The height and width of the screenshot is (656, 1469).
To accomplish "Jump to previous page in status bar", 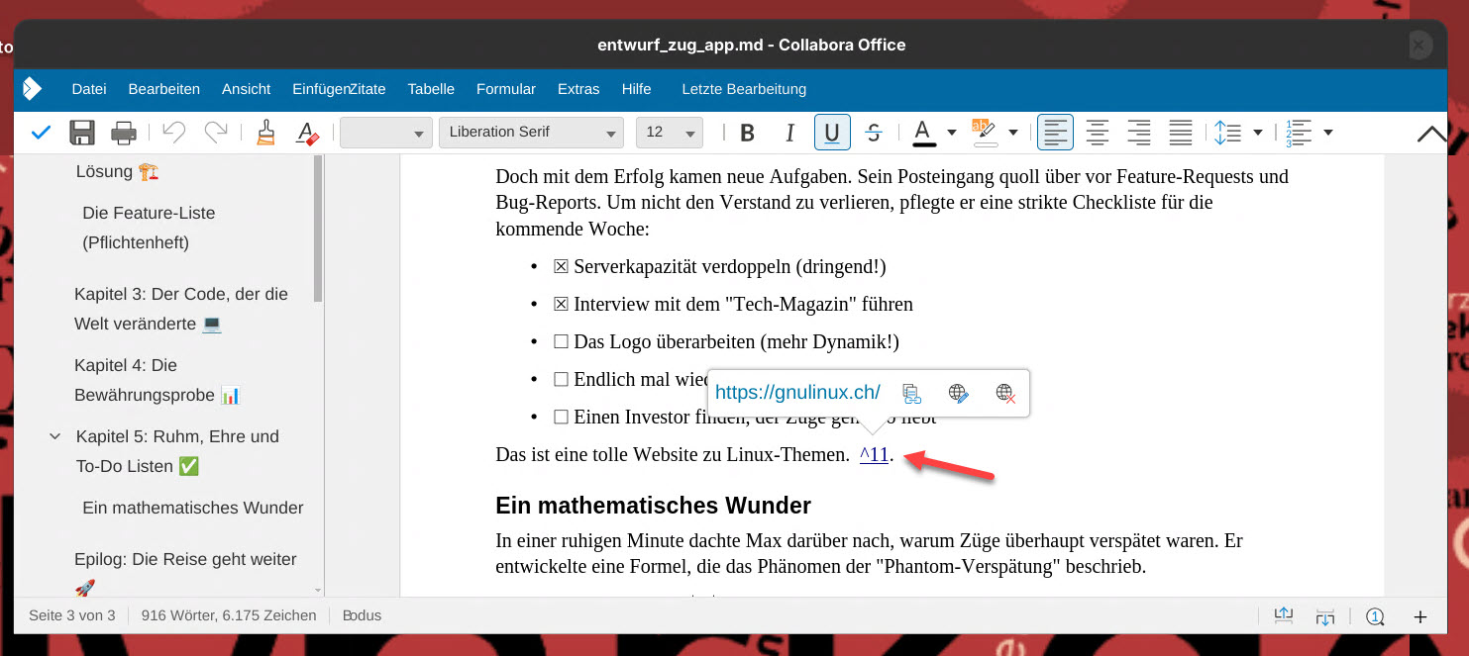I will click(x=1283, y=615).
